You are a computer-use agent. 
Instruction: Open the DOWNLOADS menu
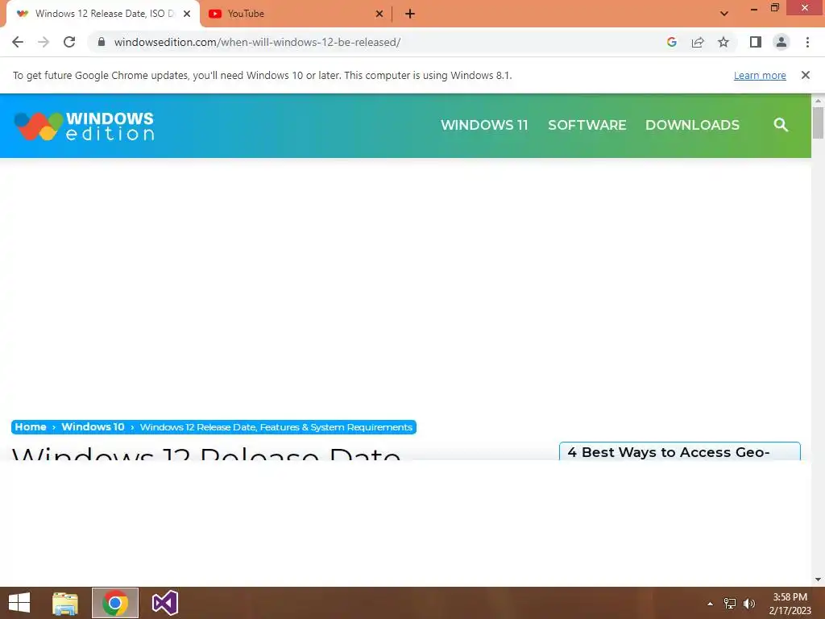[x=692, y=125]
